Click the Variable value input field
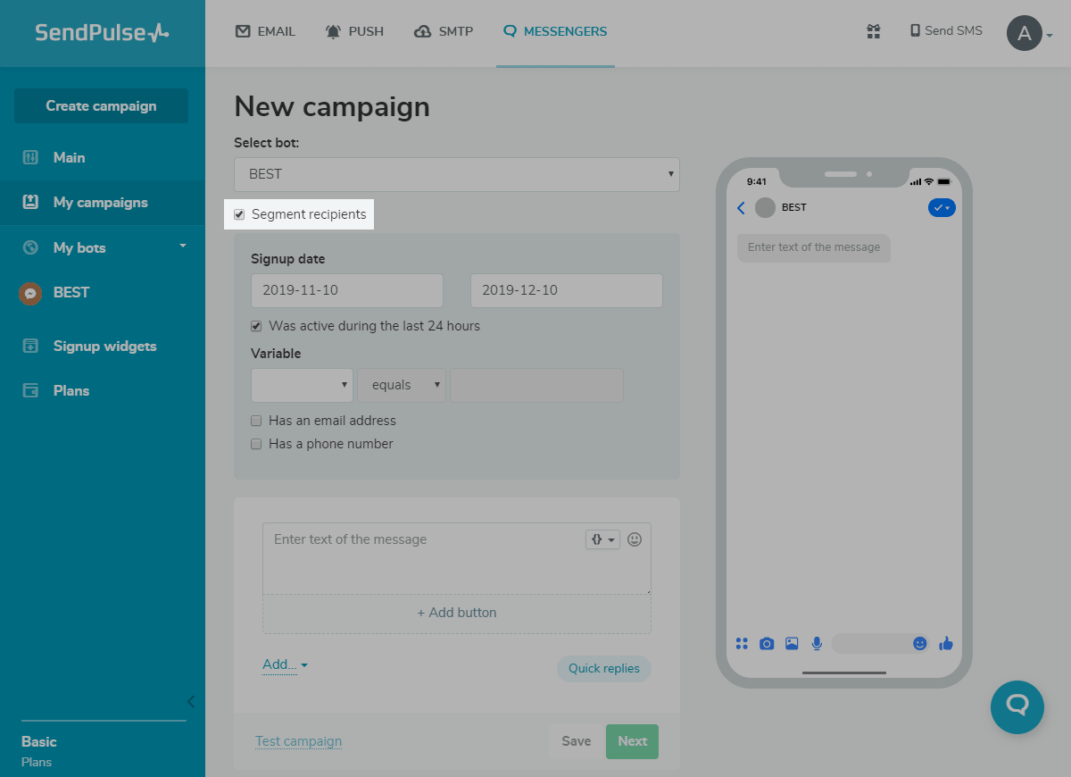 pyautogui.click(x=536, y=385)
